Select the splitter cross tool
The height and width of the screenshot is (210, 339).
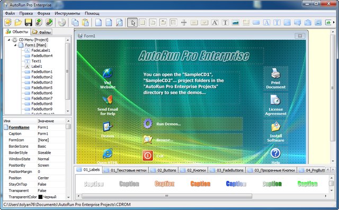(x=184, y=22)
